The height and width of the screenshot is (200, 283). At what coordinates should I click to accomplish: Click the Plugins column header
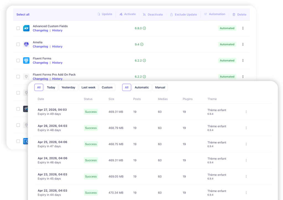(188, 99)
